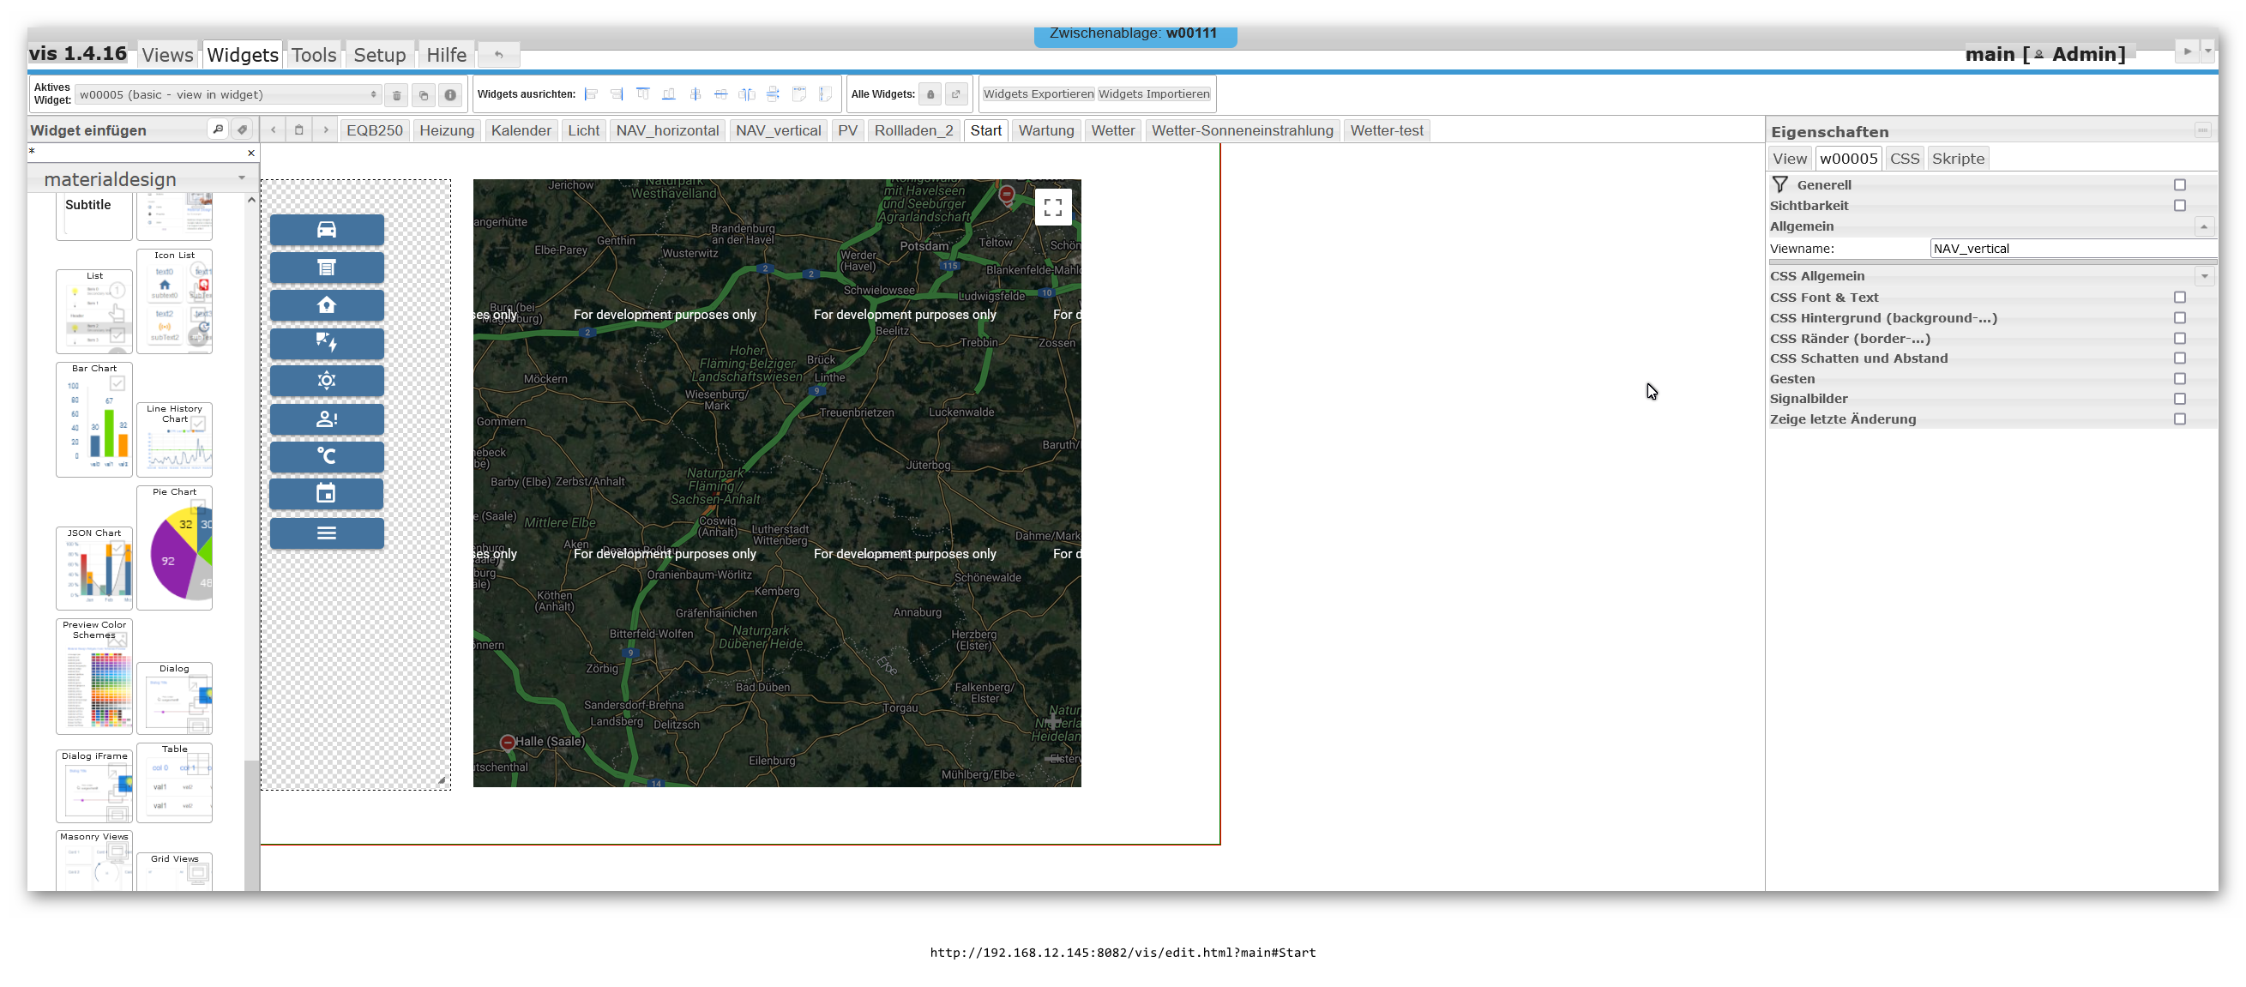The width and height of the screenshot is (2246, 987).
Task: Click the map fullscreen icon
Action: pos(1052,208)
